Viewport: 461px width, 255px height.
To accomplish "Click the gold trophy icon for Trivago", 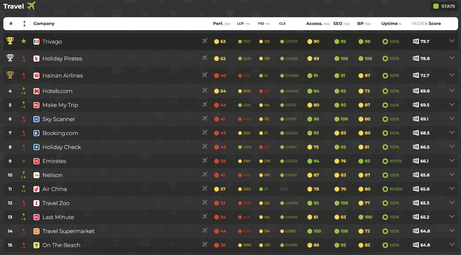I will [x=10, y=41].
